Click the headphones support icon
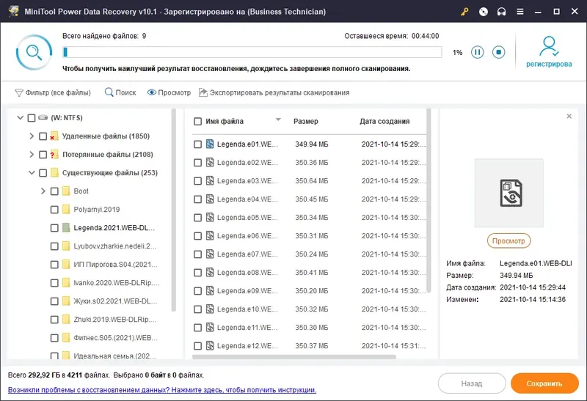This screenshot has width=587, height=401. [501, 12]
